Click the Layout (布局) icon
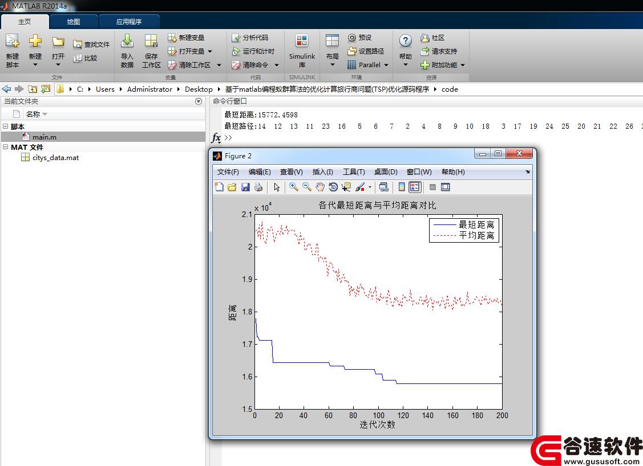Screen dimensions: 643x466 [332, 41]
